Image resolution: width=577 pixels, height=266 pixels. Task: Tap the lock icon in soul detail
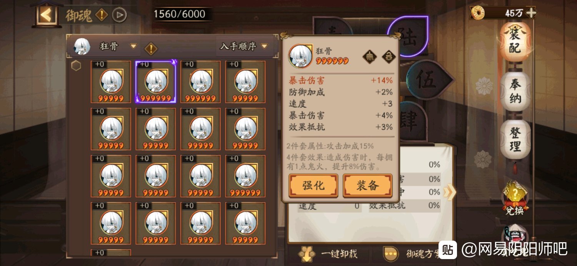[389, 57]
